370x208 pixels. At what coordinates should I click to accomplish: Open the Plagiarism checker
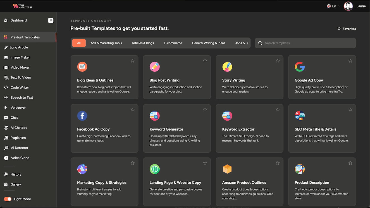(x=18, y=138)
